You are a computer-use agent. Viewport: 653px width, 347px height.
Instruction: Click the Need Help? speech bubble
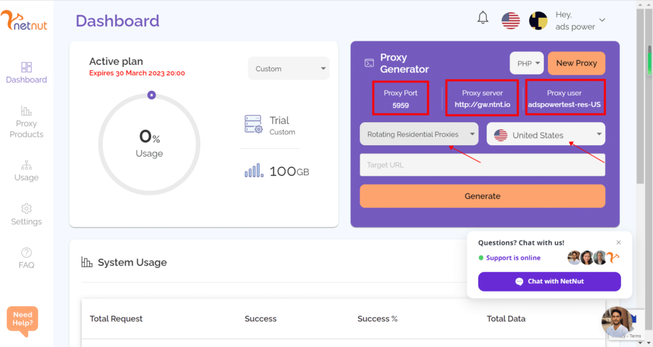pyautogui.click(x=22, y=320)
